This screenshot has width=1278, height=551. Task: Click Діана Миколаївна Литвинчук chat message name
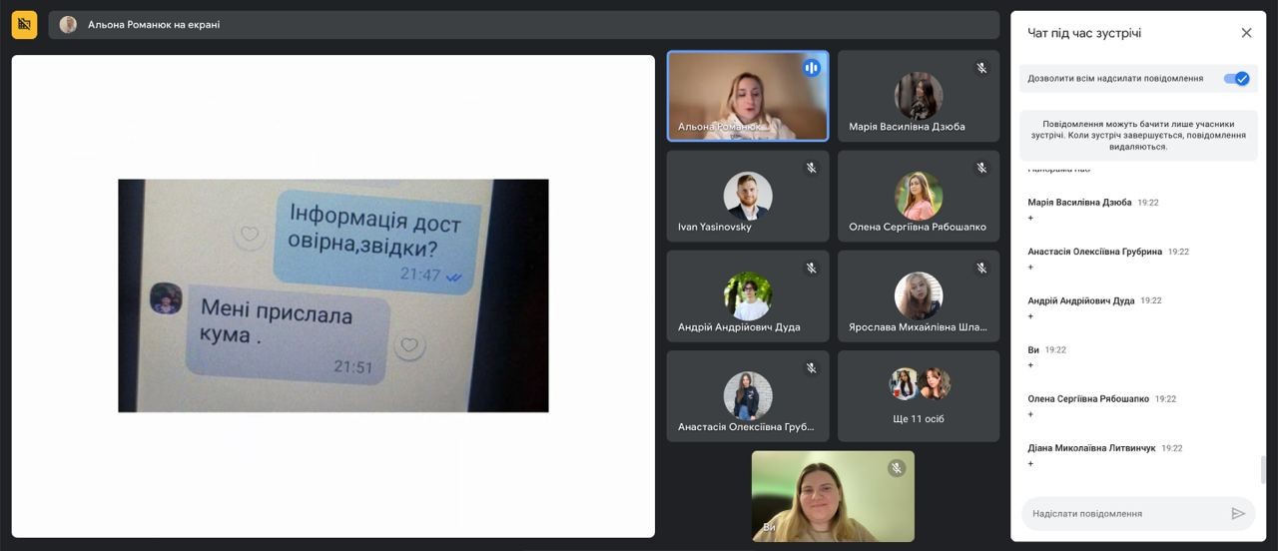click(x=1091, y=448)
